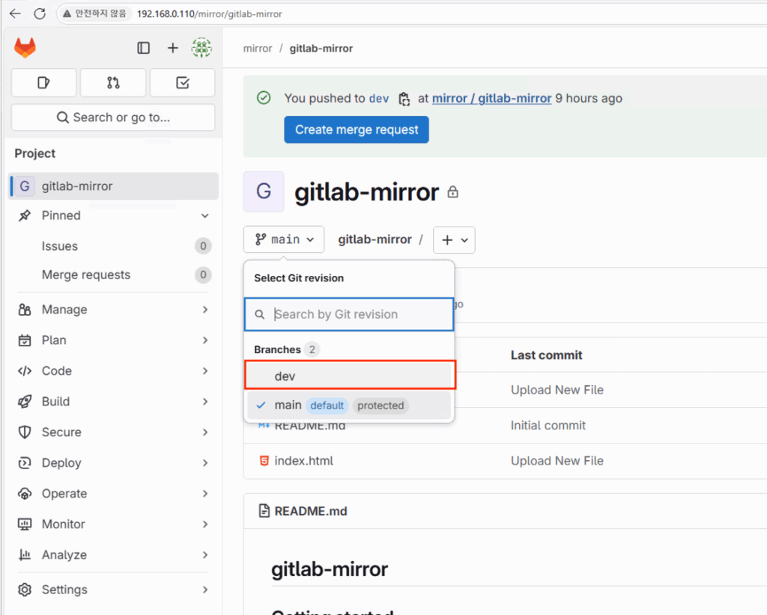767x615 pixels.
Task: Click the private project lock icon
Action: click(453, 192)
